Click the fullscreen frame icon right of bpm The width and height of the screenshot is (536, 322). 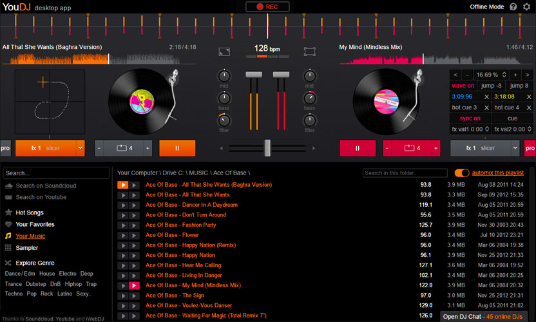click(x=310, y=52)
